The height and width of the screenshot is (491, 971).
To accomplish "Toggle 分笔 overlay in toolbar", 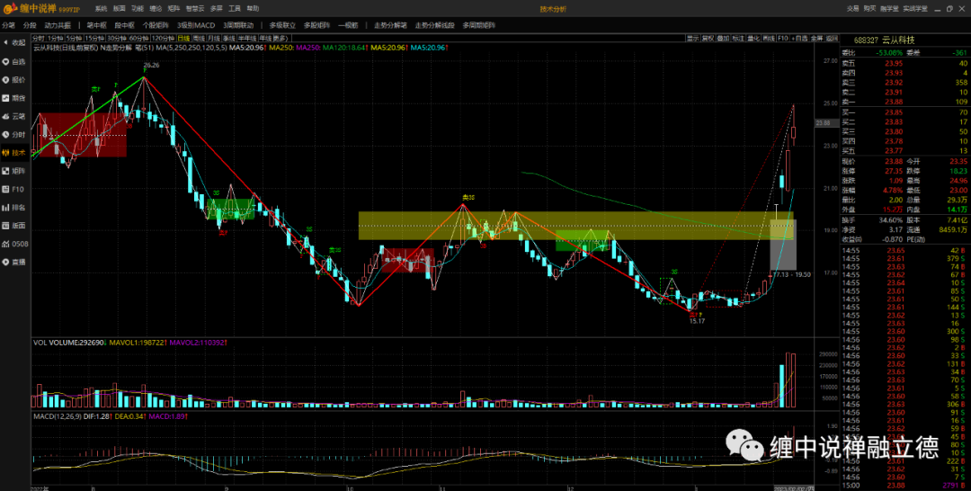I will [x=9, y=25].
